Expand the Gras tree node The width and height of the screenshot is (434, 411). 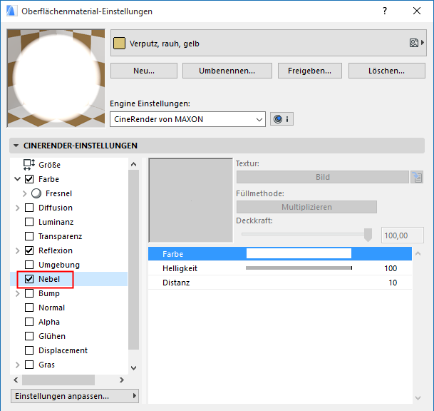[x=17, y=365]
